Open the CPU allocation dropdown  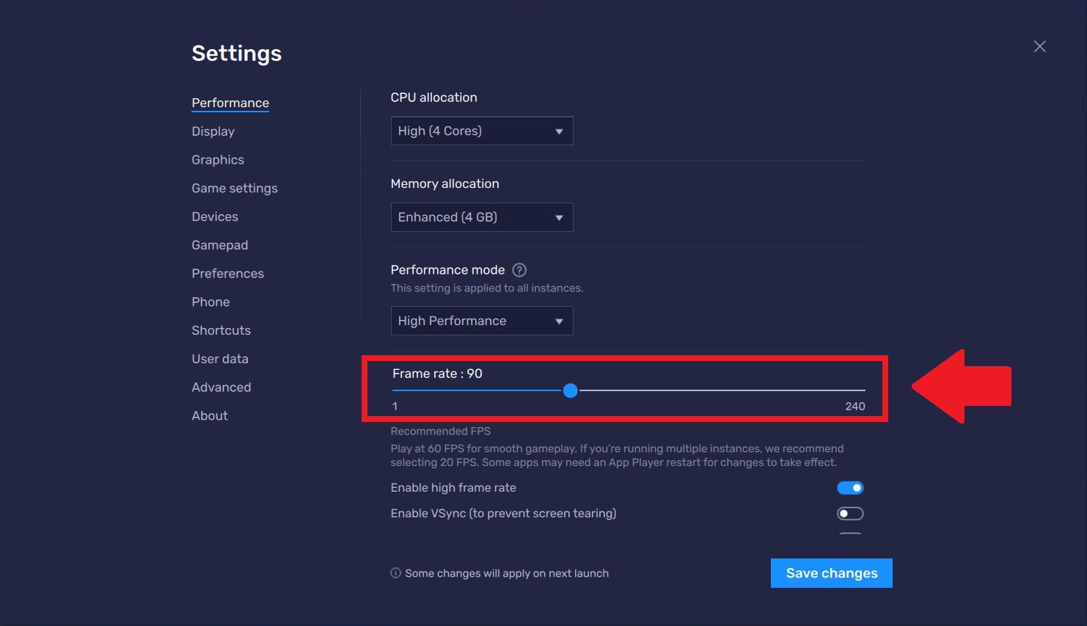pyautogui.click(x=481, y=131)
